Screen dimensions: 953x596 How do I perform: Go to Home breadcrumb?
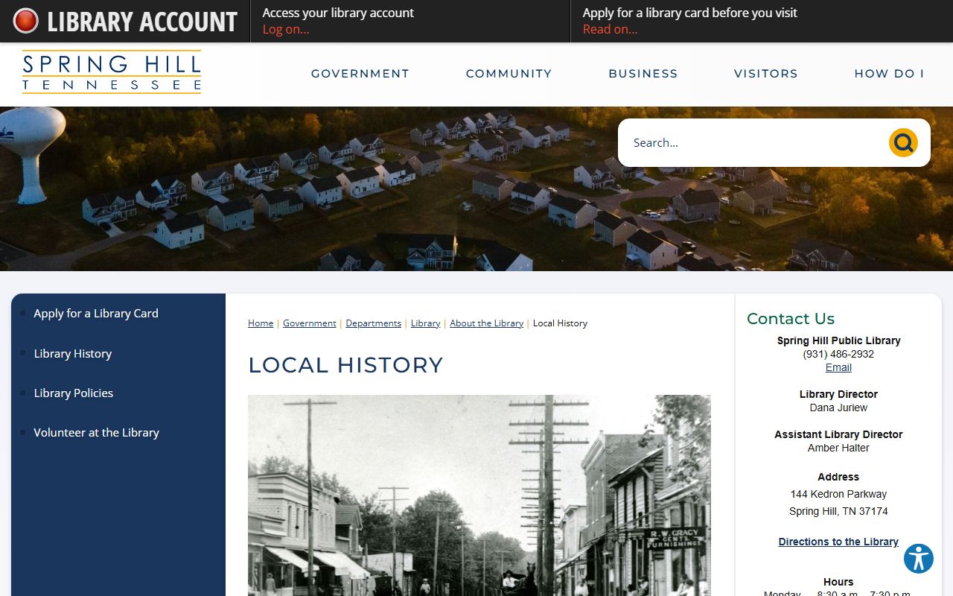pos(261,323)
